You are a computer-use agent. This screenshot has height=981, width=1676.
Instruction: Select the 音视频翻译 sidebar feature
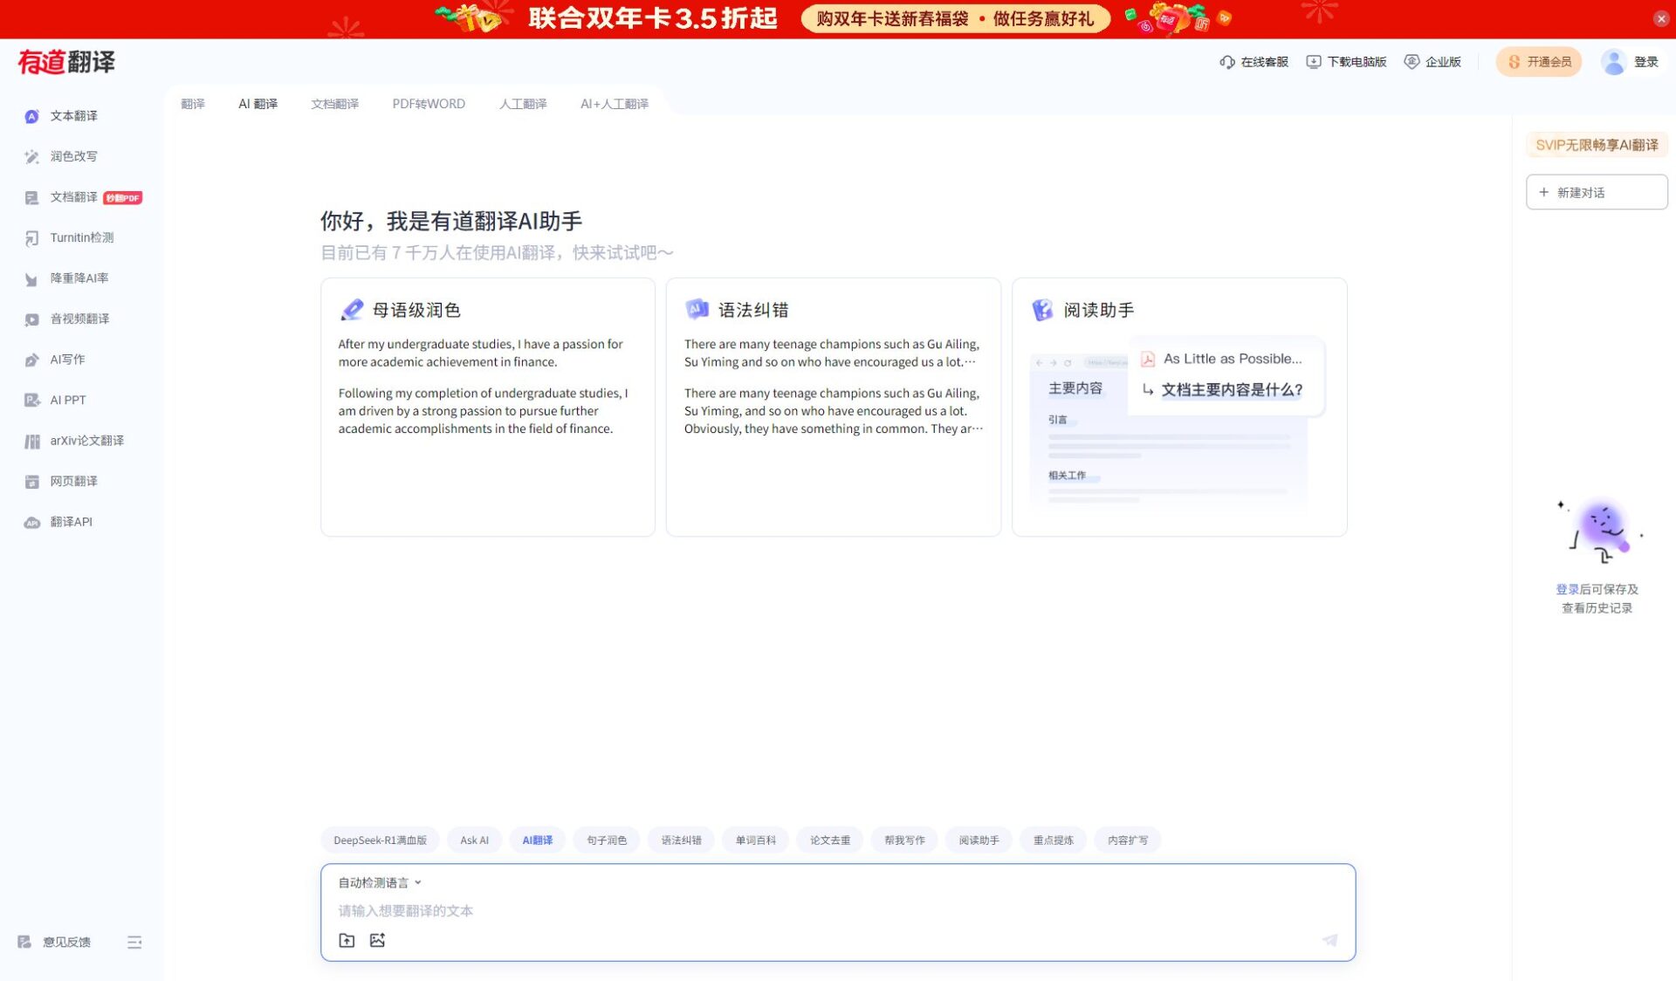point(79,319)
